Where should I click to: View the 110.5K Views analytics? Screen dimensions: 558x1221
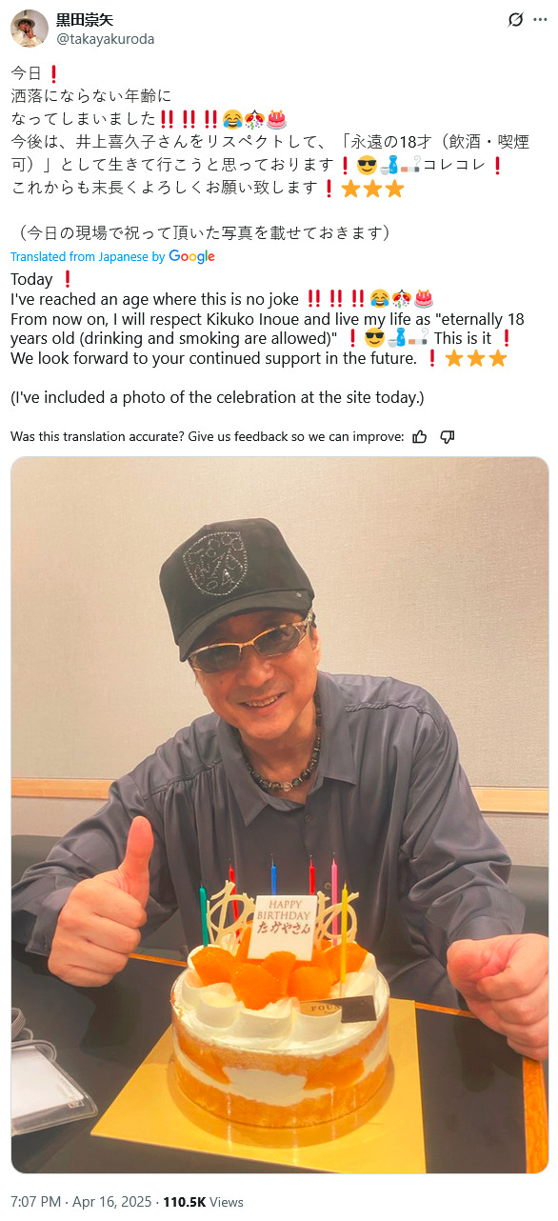pos(204,1202)
